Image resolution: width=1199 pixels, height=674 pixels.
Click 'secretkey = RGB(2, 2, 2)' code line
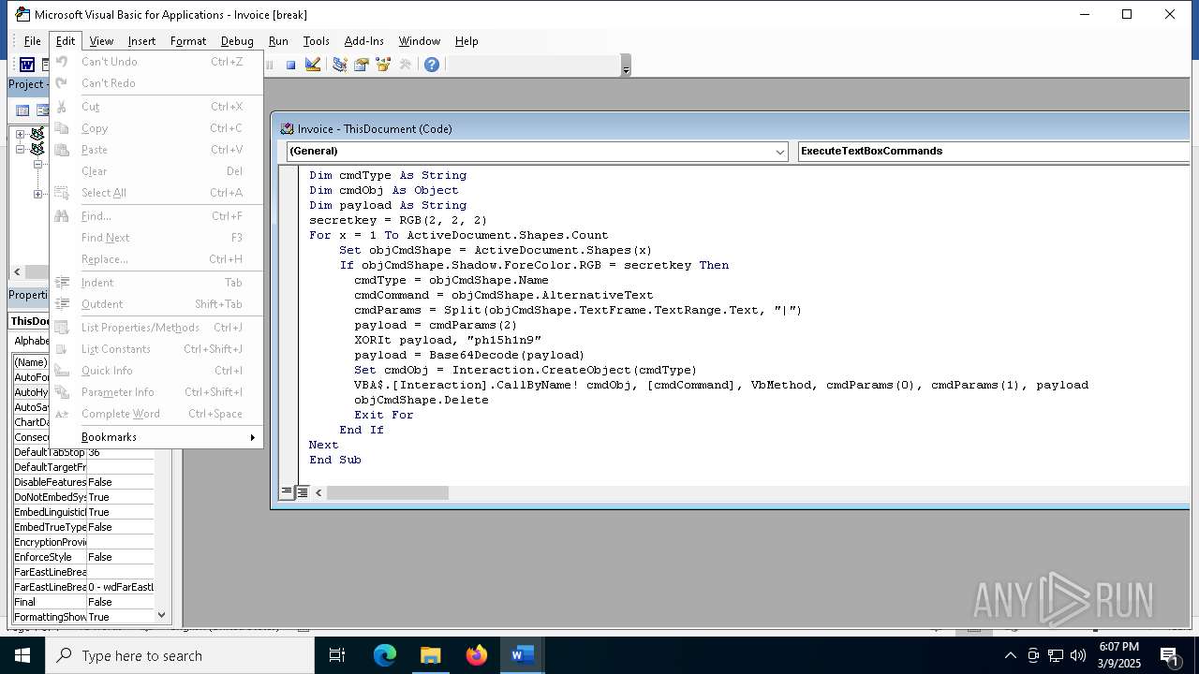coord(398,220)
